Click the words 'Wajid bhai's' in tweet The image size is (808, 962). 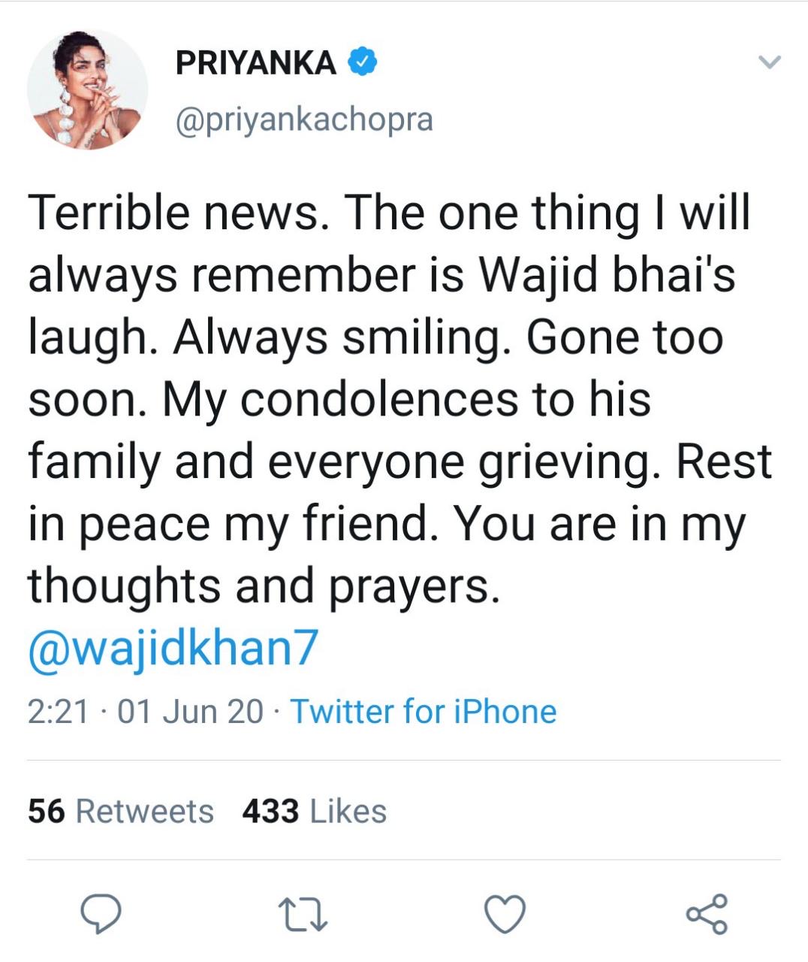pyautogui.click(x=607, y=275)
